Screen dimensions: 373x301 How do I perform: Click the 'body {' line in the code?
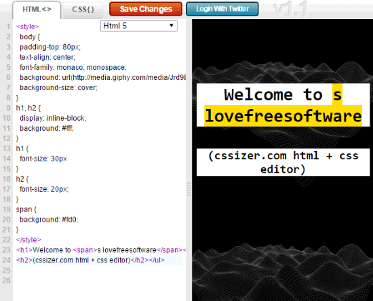point(30,37)
